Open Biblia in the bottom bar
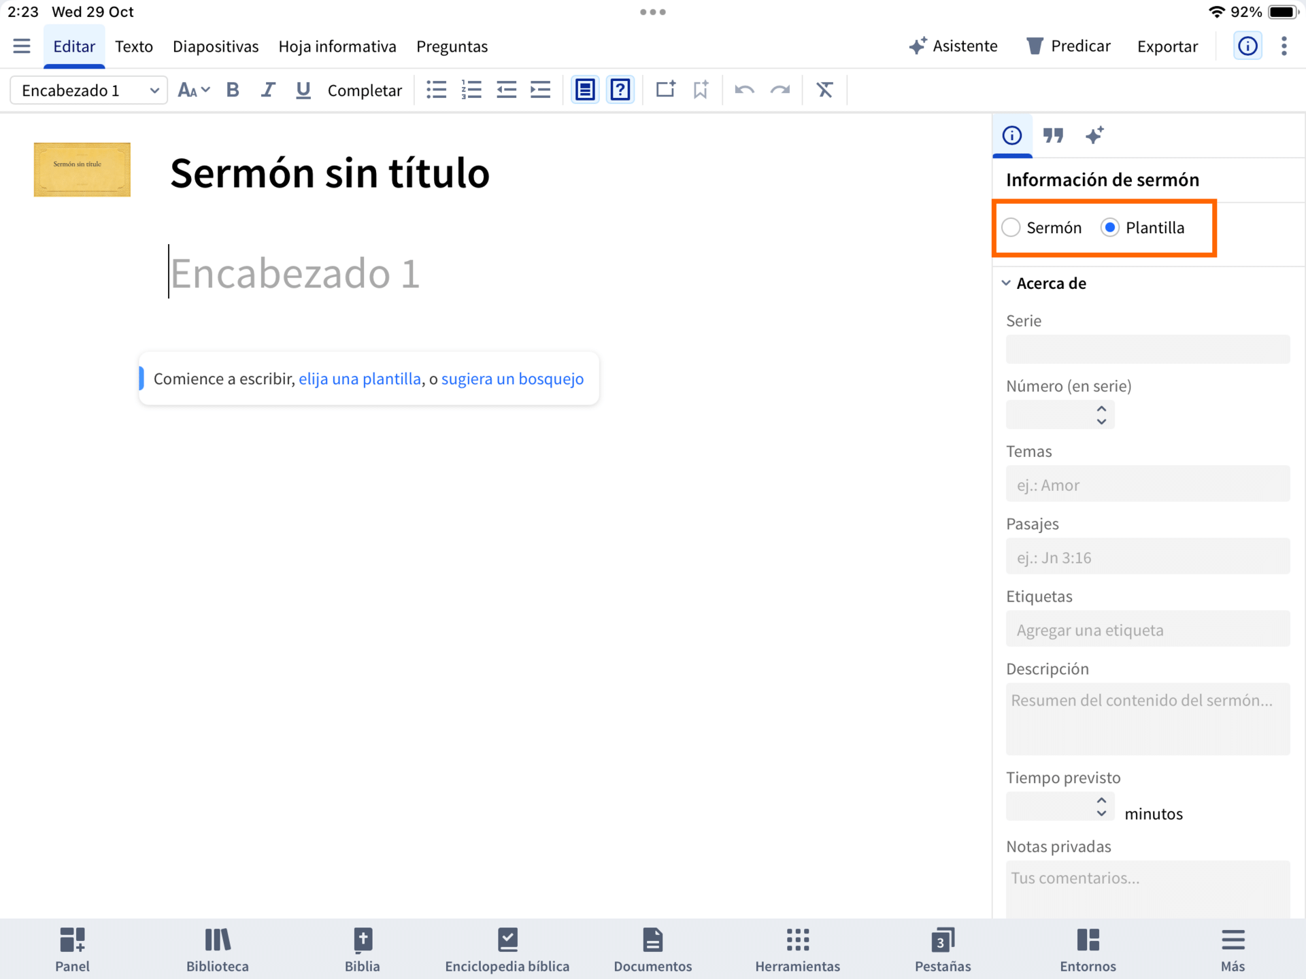This screenshot has height=979, width=1306. coord(363,950)
